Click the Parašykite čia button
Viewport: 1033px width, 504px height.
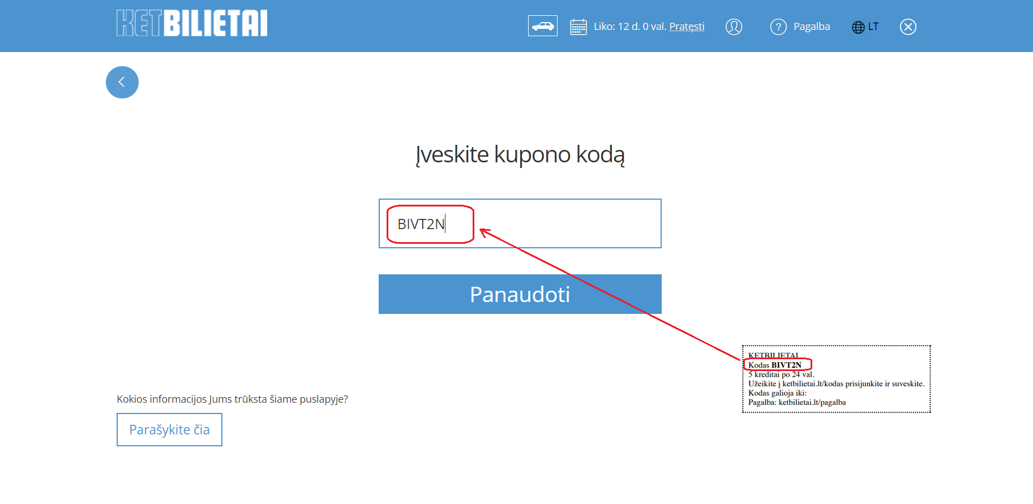point(169,430)
